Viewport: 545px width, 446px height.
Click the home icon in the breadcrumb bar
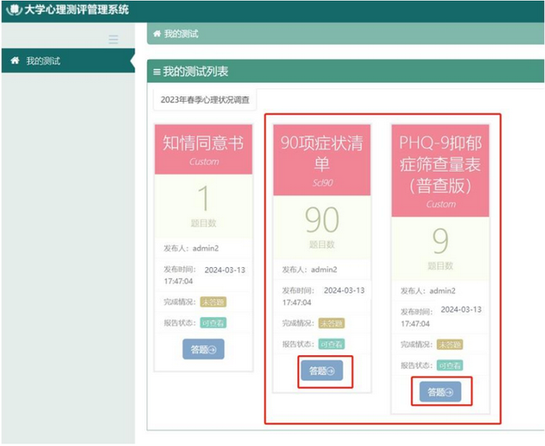(156, 34)
